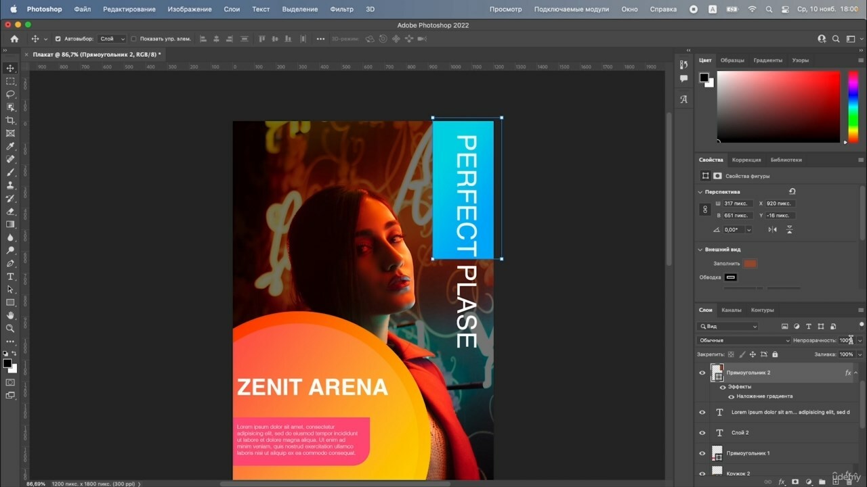The image size is (867, 487).
Task: Uncheck the Автовыбор checkbox
Action: tap(58, 39)
